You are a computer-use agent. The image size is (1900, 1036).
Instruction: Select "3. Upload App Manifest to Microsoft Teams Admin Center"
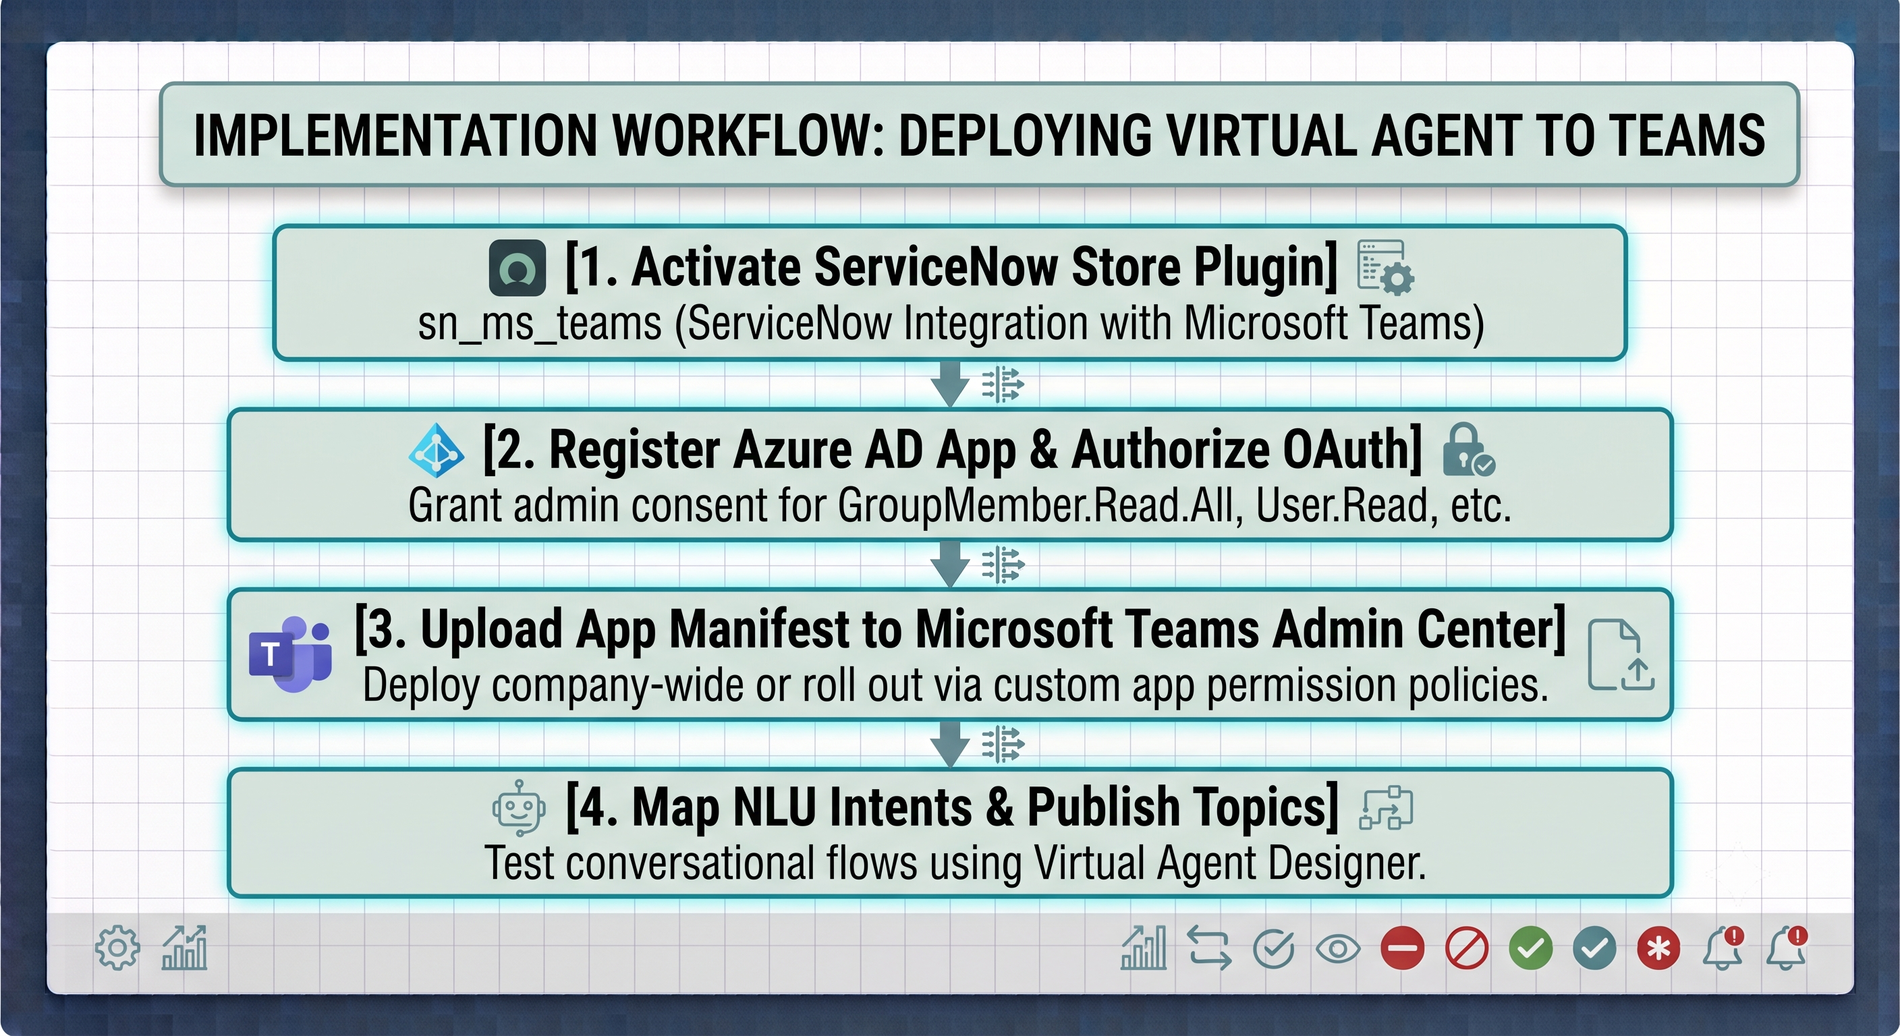[x=960, y=629]
